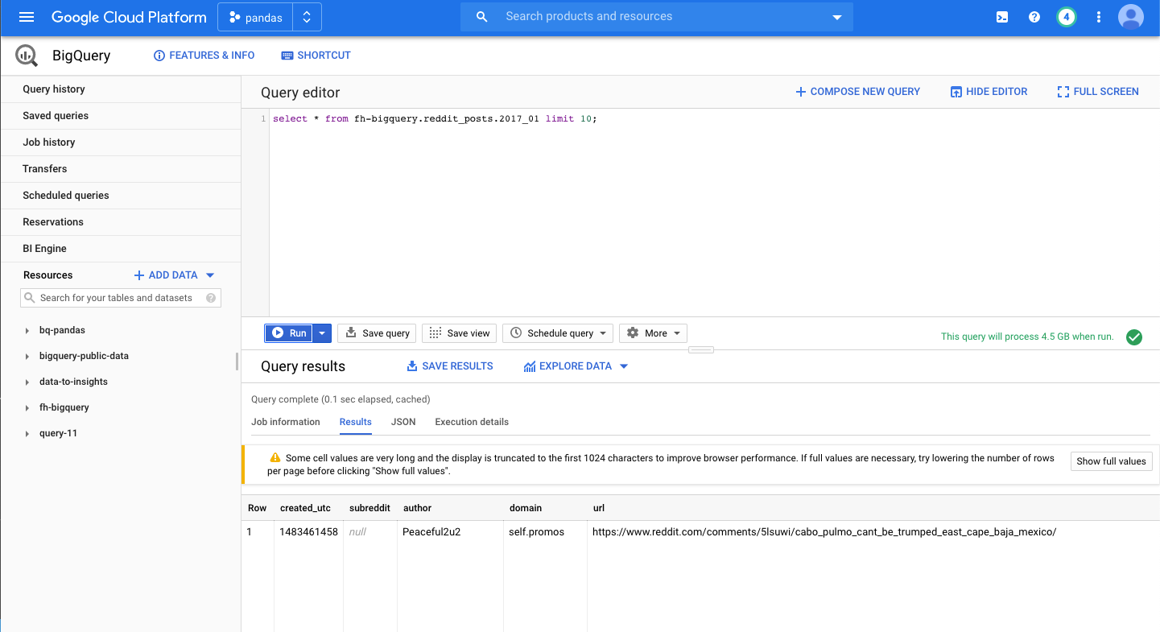Viewport: 1160px width, 632px height.
Task: Open the user account avatar
Action: pos(1131,17)
